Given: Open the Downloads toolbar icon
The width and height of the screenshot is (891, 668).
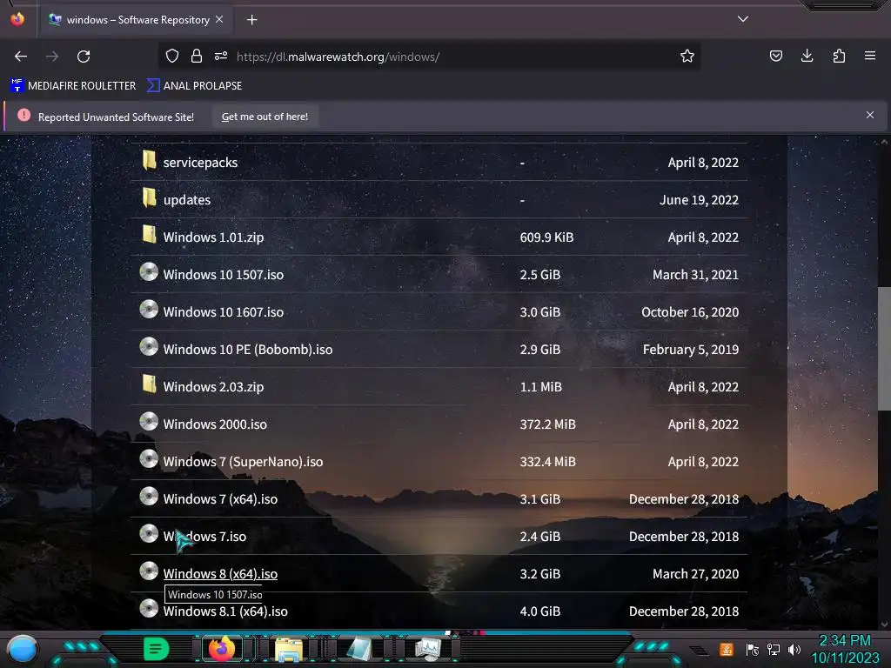Looking at the screenshot, I should 807,56.
